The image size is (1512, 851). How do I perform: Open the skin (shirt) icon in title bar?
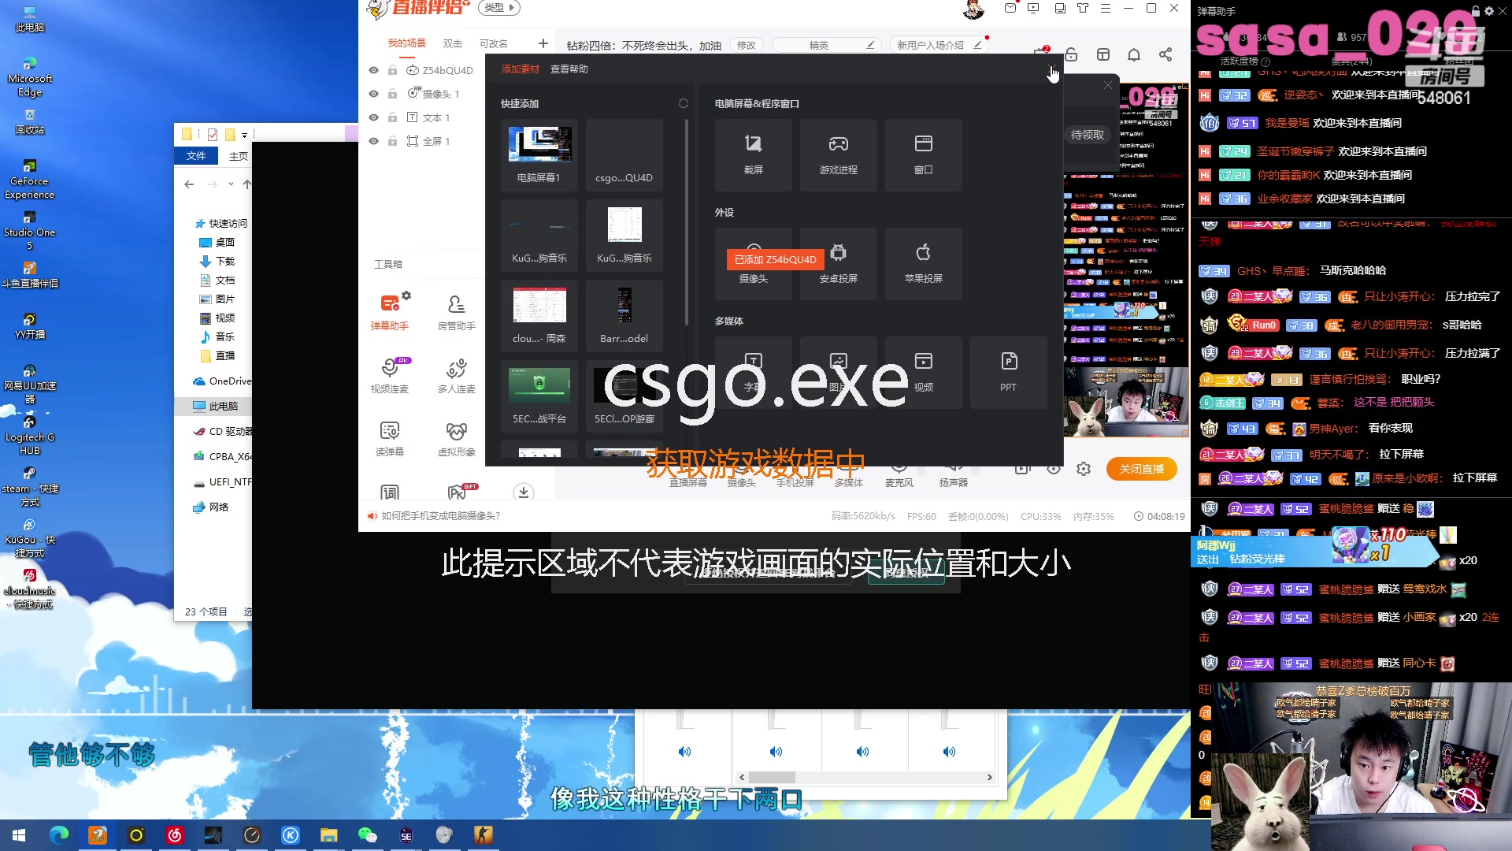pos(1083,8)
